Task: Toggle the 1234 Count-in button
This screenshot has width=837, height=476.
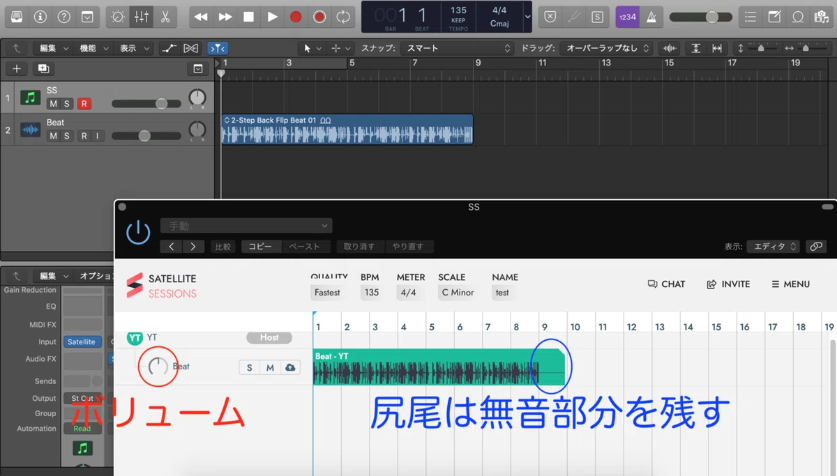Action: pos(628,17)
